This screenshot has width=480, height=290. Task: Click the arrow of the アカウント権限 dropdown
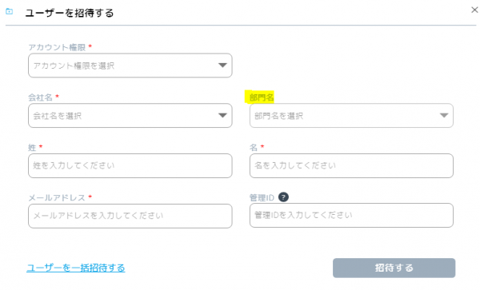click(x=222, y=65)
